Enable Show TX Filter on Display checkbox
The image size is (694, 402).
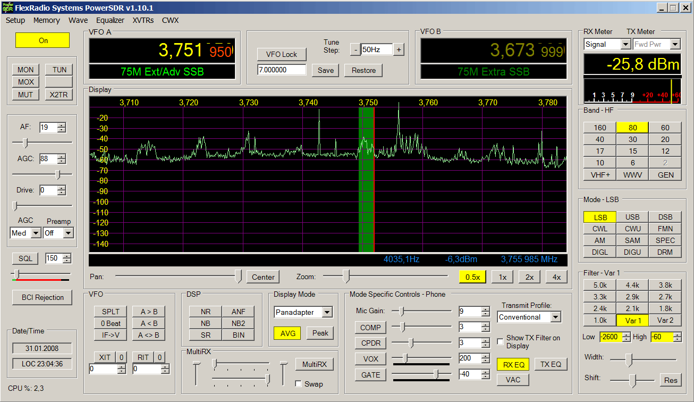tap(500, 341)
